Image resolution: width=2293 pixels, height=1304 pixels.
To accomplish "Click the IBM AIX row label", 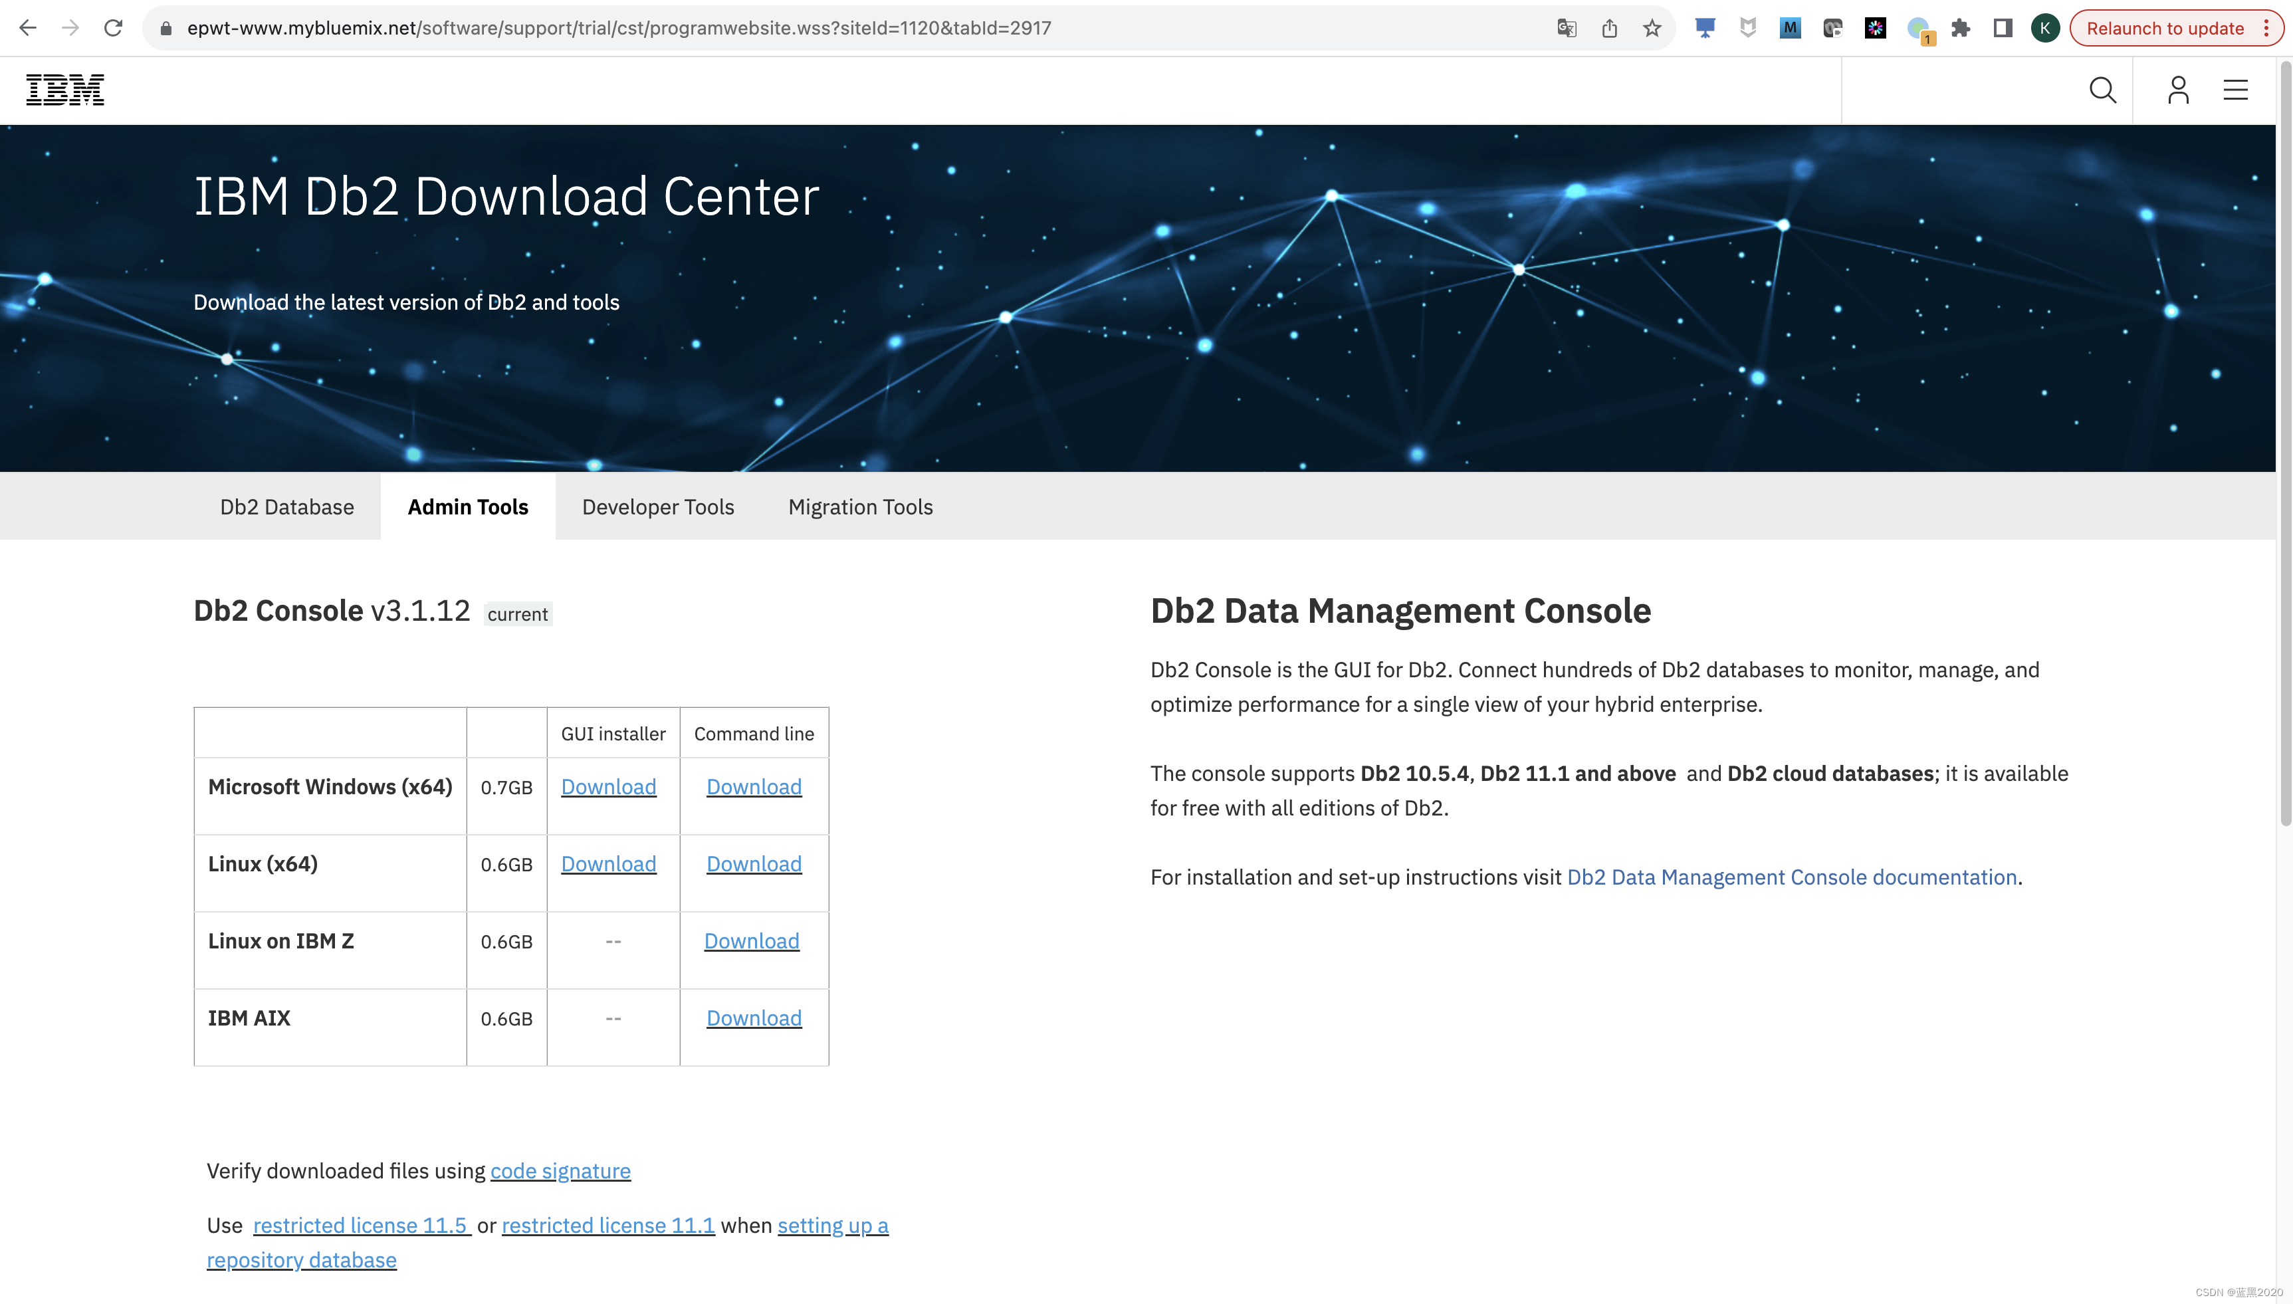I will pos(249,1018).
